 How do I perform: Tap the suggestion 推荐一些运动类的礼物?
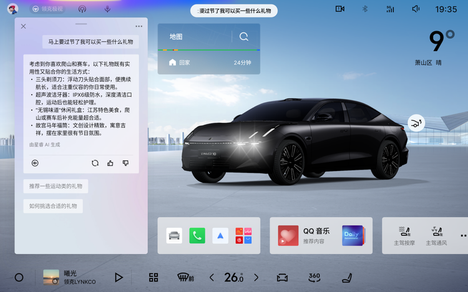[56, 186]
